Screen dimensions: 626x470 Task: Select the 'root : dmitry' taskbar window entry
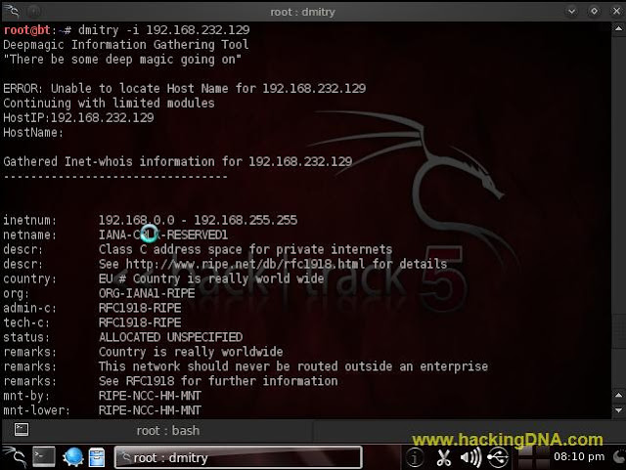tap(239, 457)
